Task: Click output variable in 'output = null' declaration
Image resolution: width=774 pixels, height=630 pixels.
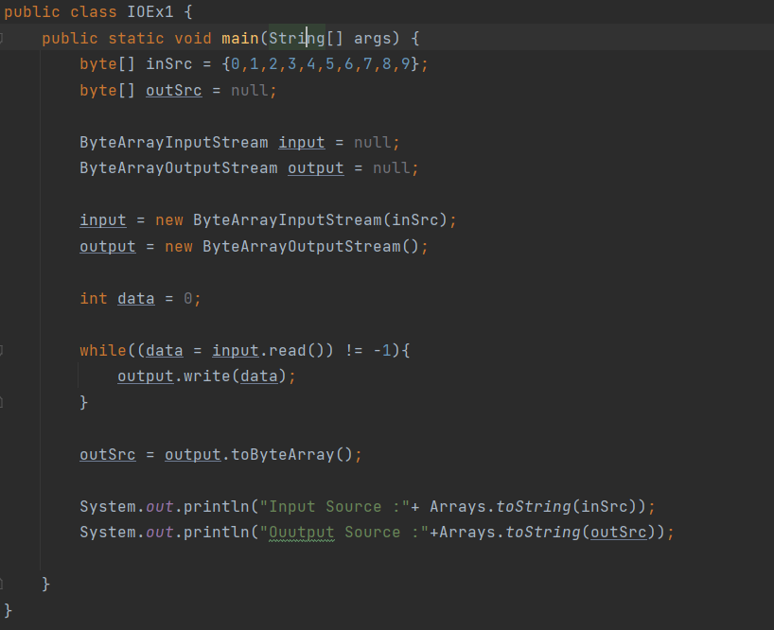Action: [x=316, y=167]
